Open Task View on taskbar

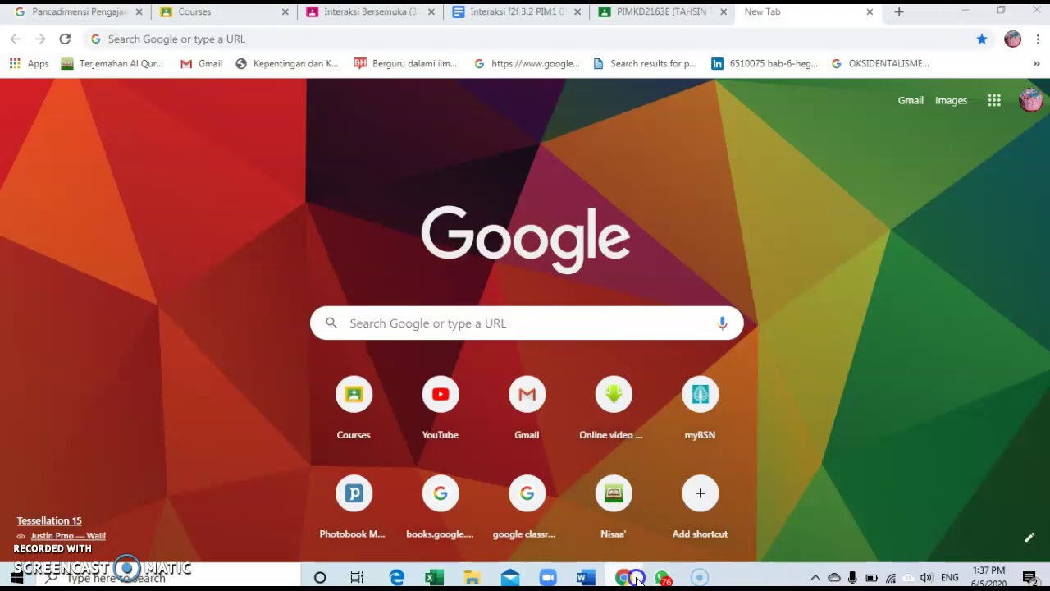(x=357, y=578)
